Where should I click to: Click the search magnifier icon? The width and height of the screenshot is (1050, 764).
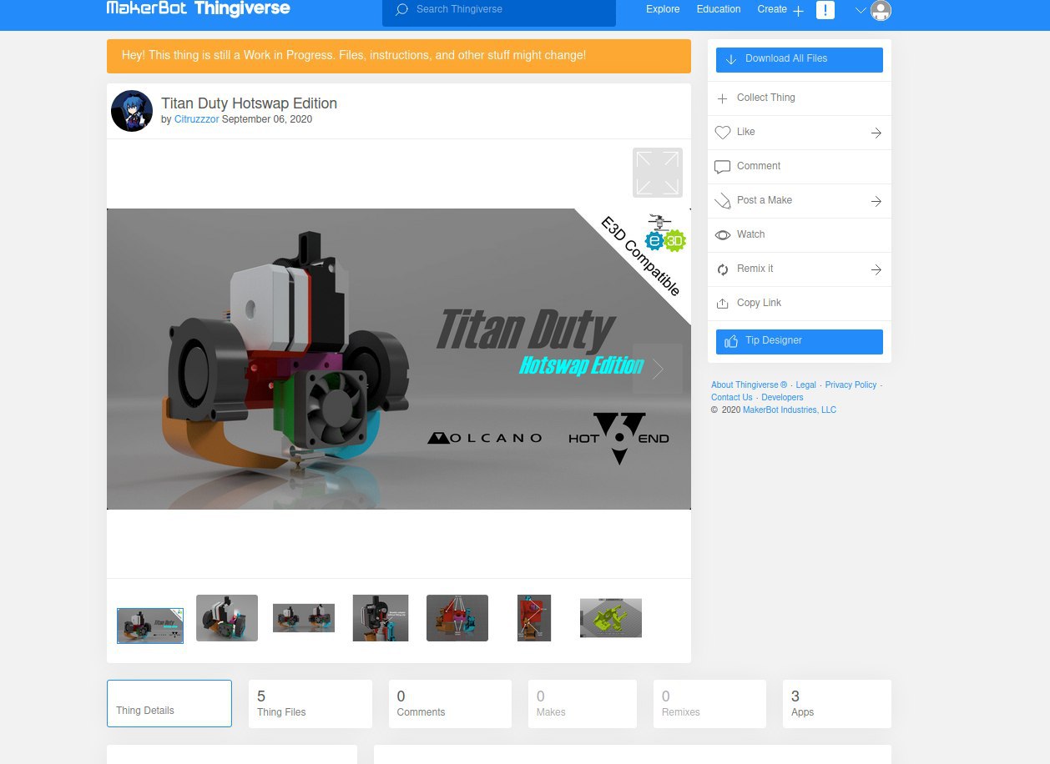[401, 9]
